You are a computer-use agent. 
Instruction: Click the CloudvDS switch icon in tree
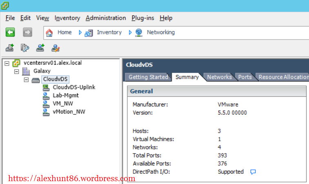point(36,80)
